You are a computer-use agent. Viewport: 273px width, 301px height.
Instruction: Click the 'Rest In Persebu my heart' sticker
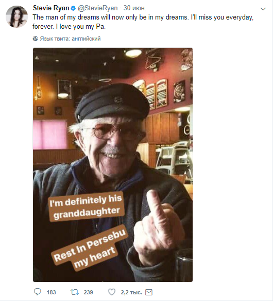[90, 248]
